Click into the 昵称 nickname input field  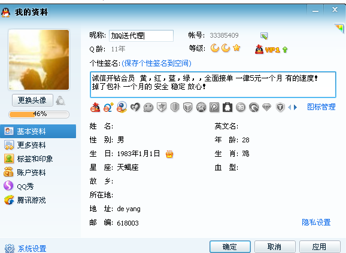click(141, 36)
